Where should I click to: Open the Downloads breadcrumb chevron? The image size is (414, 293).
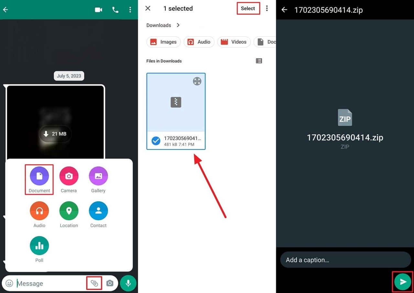[178, 25]
